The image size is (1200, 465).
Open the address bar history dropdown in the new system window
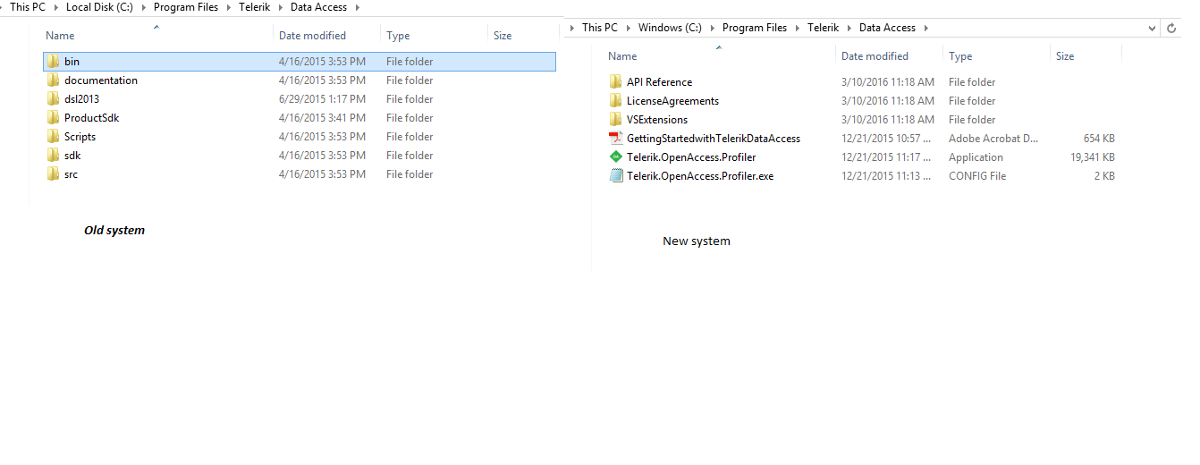tap(1152, 28)
